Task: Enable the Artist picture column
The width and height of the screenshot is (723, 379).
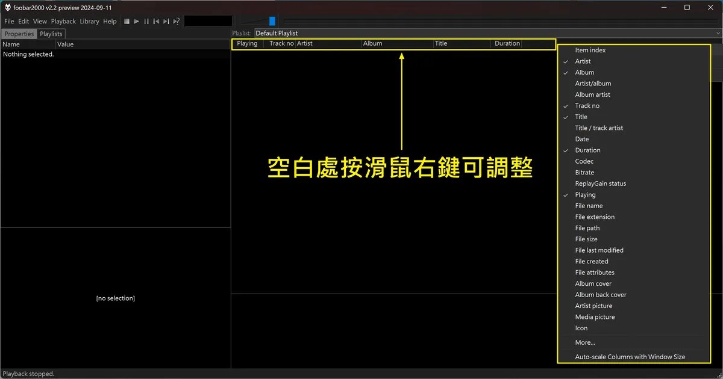Action: pos(634,306)
